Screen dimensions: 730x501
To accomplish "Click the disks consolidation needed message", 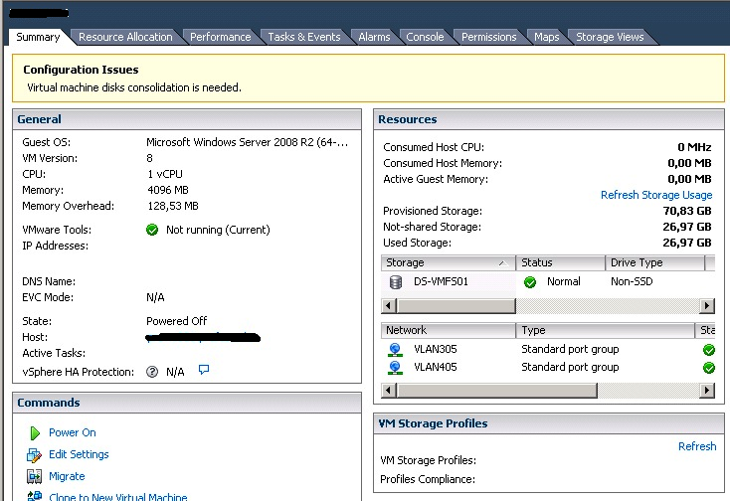I will [x=134, y=87].
